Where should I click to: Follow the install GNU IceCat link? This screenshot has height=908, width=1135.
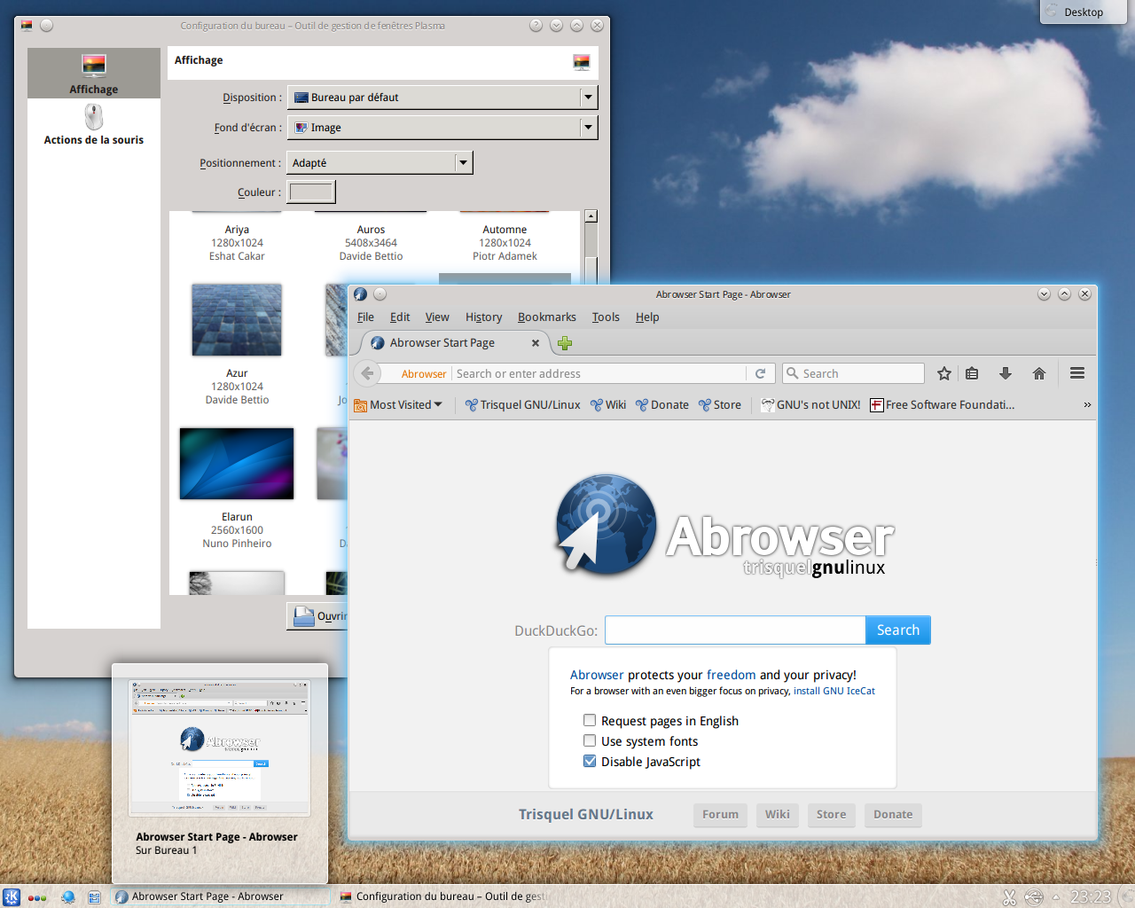[834, 692]
